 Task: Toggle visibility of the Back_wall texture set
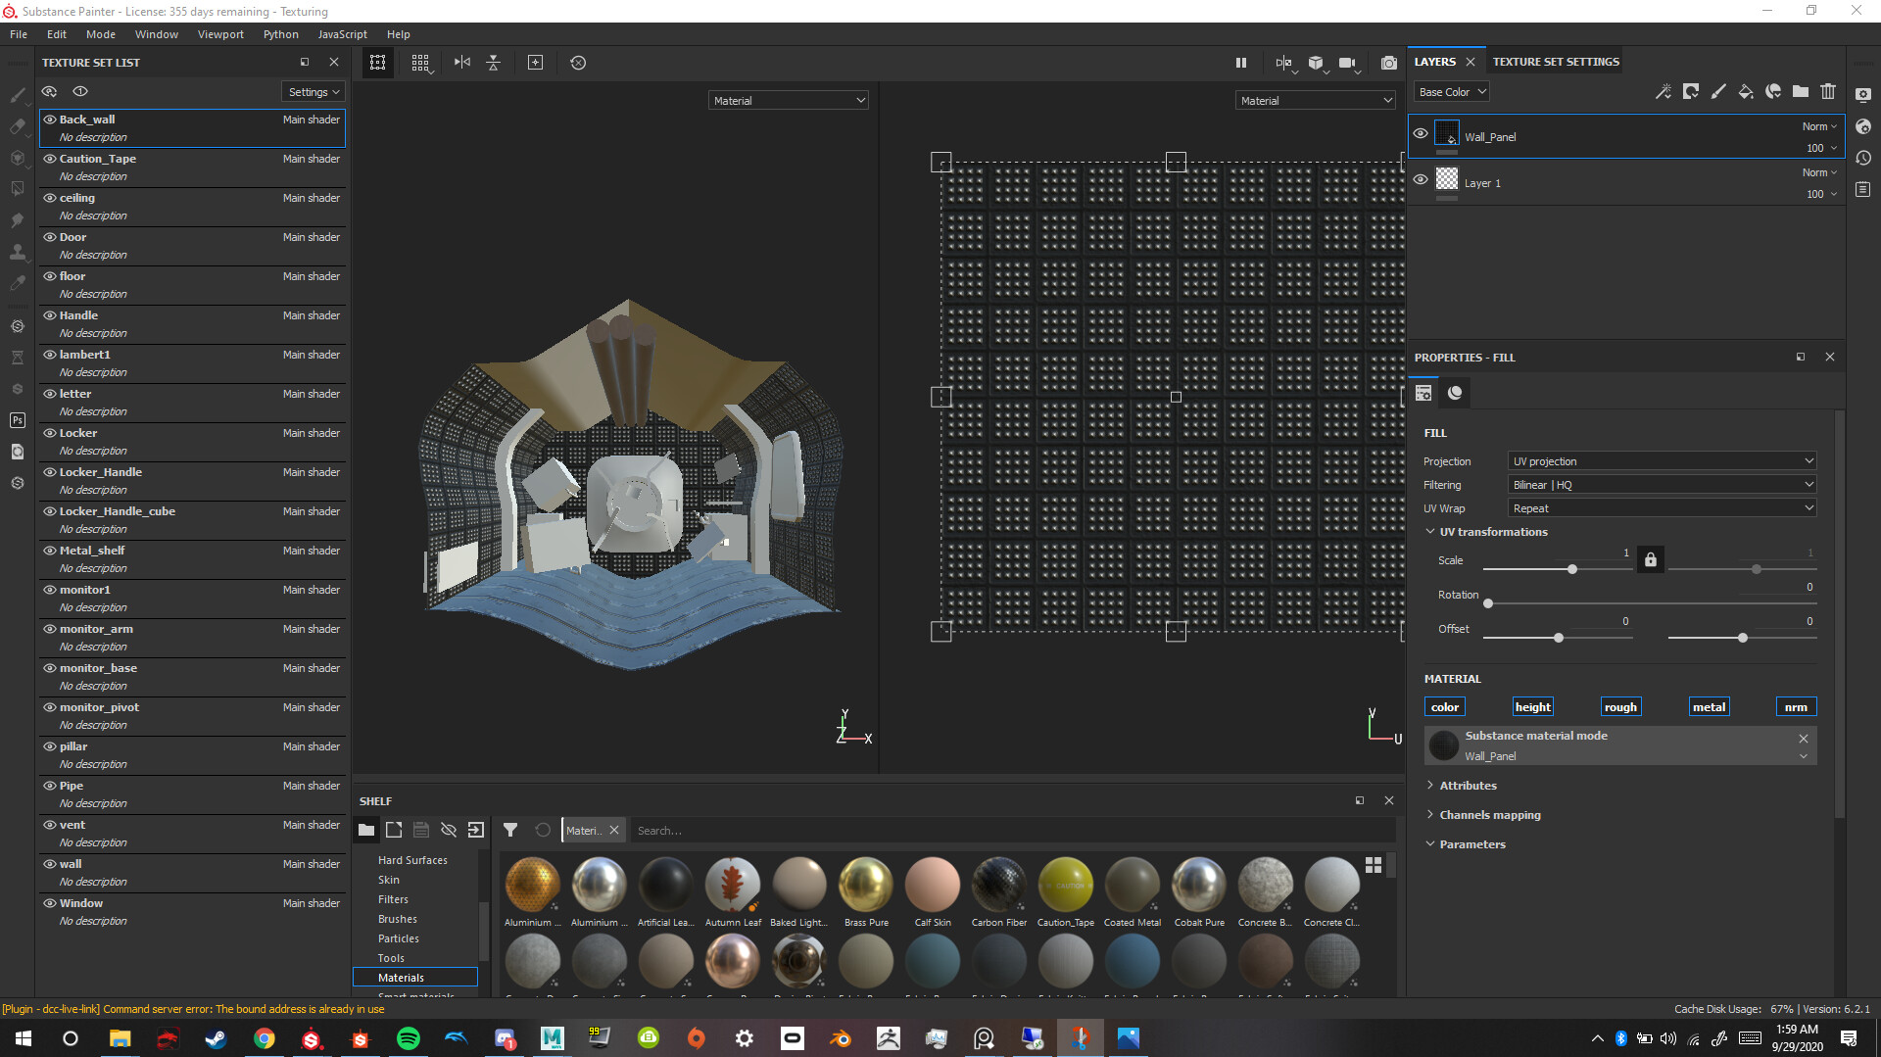50,119
